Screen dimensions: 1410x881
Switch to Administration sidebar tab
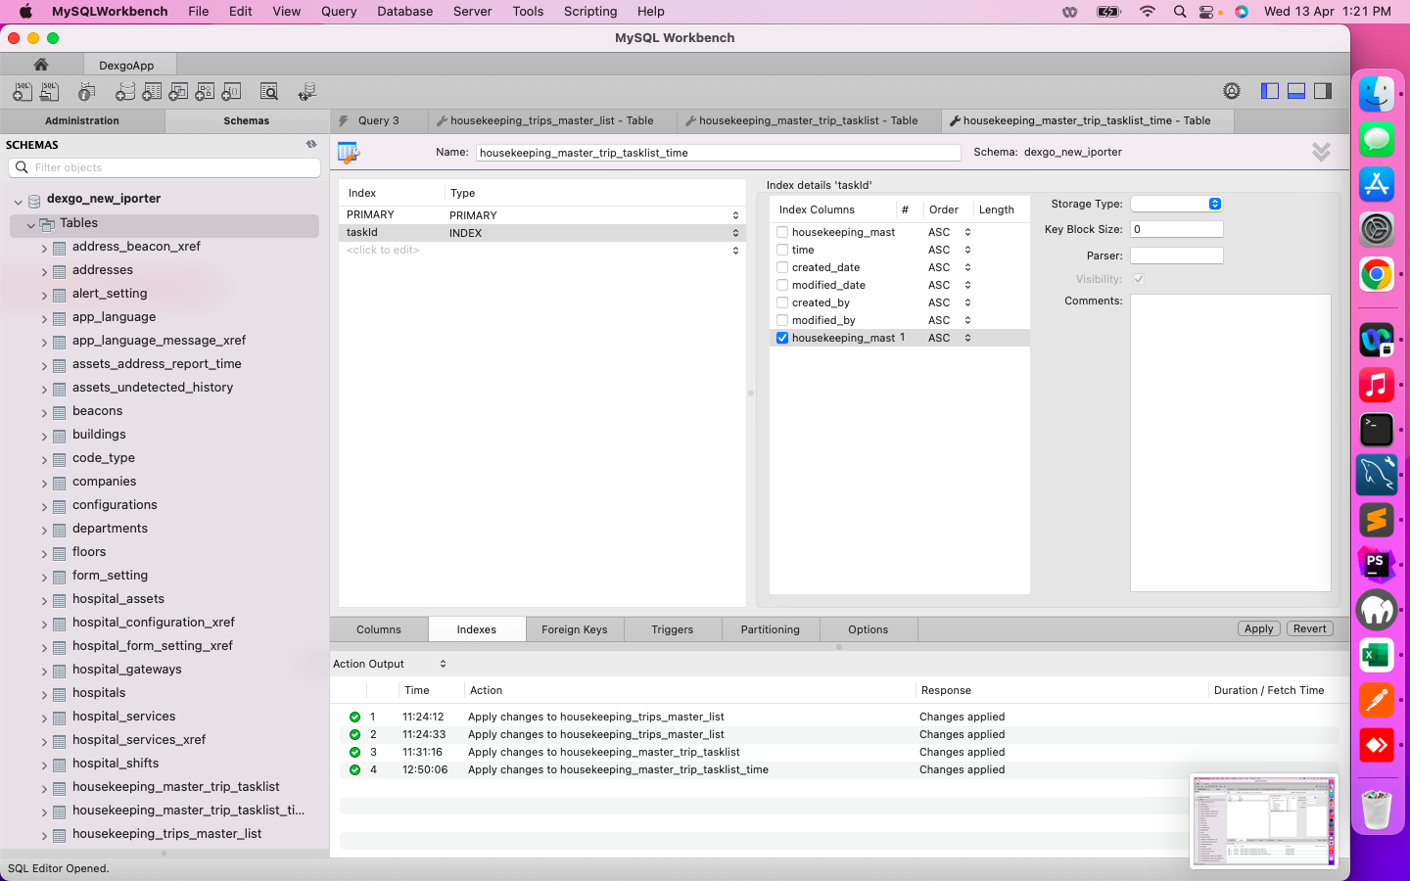[x=82, y=120]
